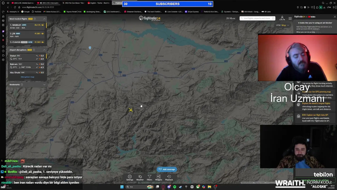Switch to Middle East LIVE YouTube tab
This screenshot has height=190, width=337.
23,3
